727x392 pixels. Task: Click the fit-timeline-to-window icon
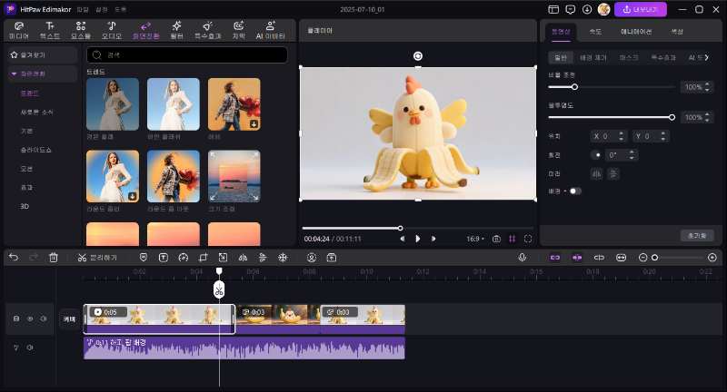621,258
